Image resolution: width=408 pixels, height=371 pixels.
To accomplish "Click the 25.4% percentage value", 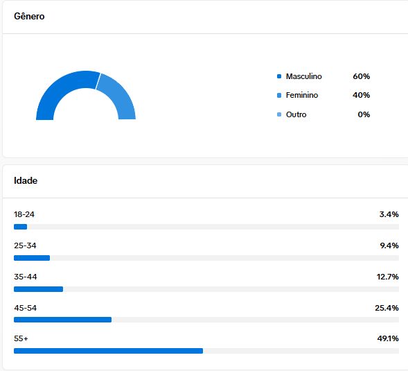I will click(387, 308).
